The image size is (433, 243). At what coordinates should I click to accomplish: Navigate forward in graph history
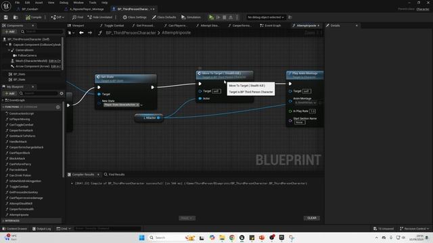pos(90,33)
